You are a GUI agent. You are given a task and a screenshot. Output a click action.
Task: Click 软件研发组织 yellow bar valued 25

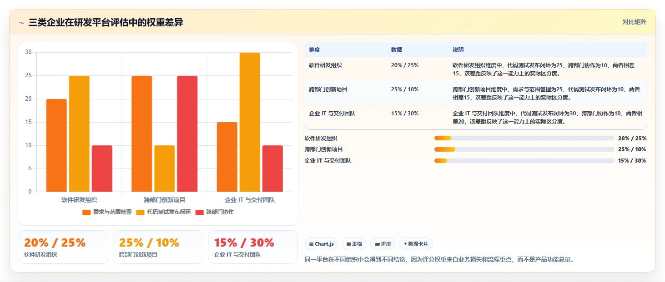79,134
